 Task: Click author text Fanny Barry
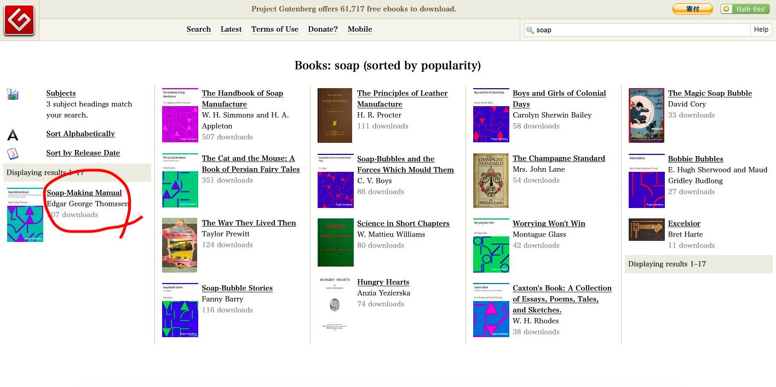point(223,299)
